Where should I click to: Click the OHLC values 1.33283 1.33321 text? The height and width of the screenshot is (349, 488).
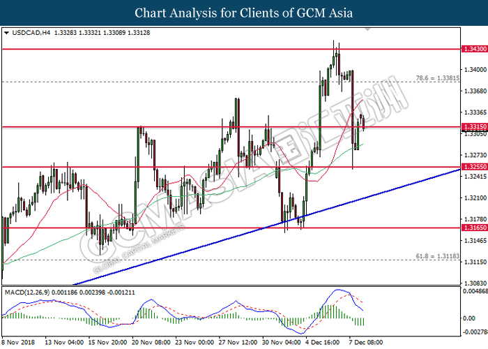77,33
